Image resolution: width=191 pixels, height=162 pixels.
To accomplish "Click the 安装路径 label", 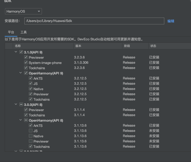I will [x=12, y=21].
